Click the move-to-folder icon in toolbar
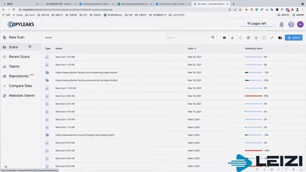Image resolution: width=306 pixels, height=172 pixels. [264, 38]
